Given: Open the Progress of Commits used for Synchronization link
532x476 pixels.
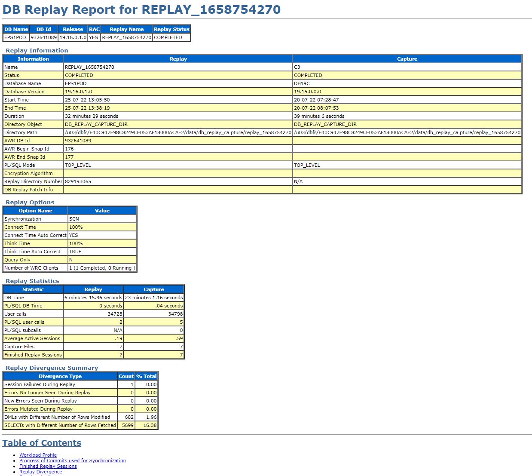Looking at the screenshot, I should point(72,460).
